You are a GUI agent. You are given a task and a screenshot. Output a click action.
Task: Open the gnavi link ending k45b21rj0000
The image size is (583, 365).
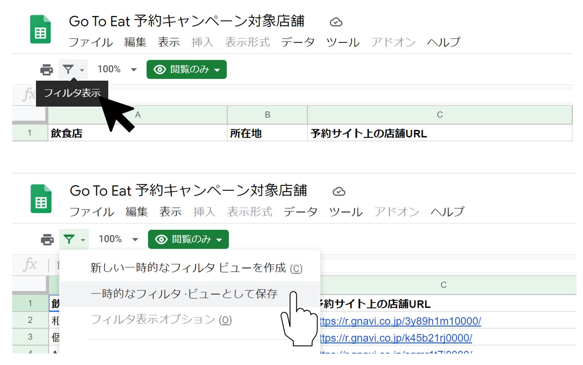tap(396, 338)
